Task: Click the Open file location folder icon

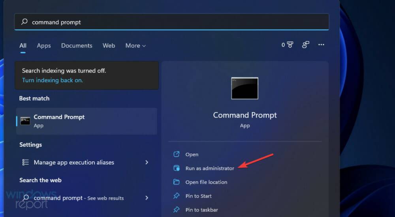Action: coord(177,182)
